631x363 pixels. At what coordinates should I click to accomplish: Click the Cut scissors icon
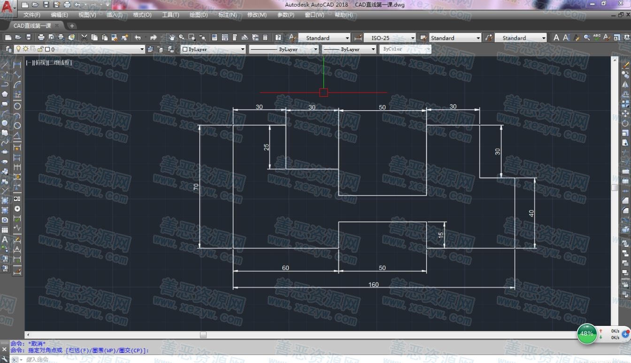coord(85,38)
